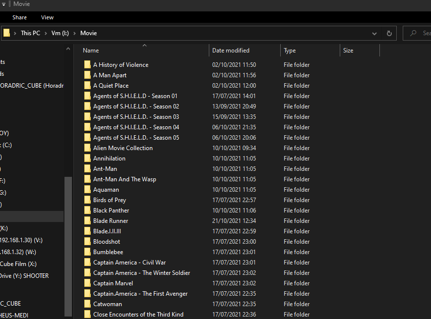Click the Bloodshot folder icon

pos(87,242)
